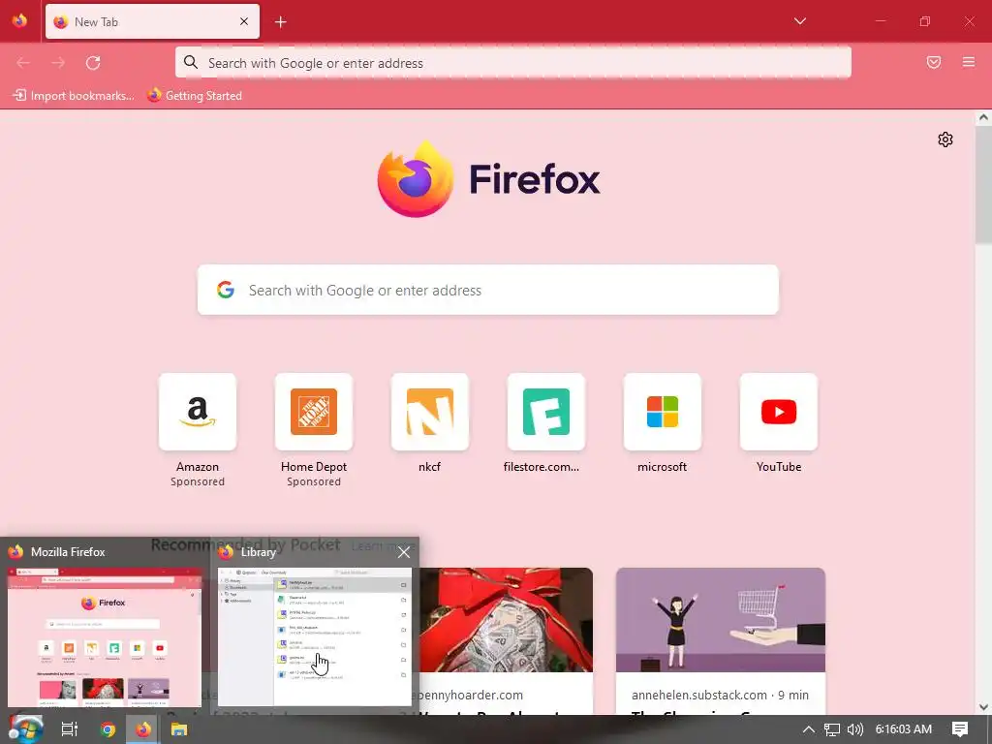
Task: Select the New Tab tab
Action: pyautogui.click(x=152, y=21)
